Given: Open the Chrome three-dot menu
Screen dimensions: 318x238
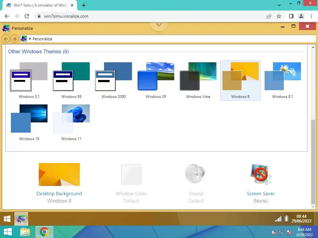Looking at the screenshot, I should [311, 16].
